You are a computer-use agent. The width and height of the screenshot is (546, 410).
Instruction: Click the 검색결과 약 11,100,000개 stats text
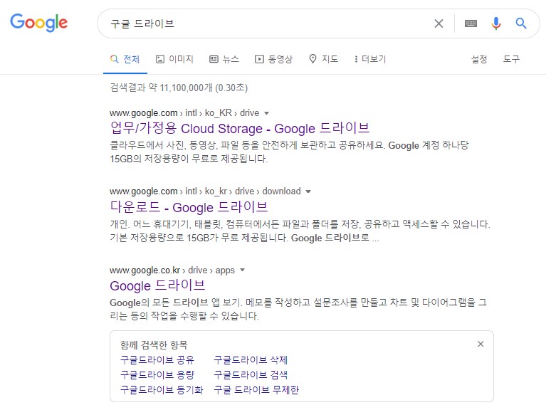click(x=179, y=88)
